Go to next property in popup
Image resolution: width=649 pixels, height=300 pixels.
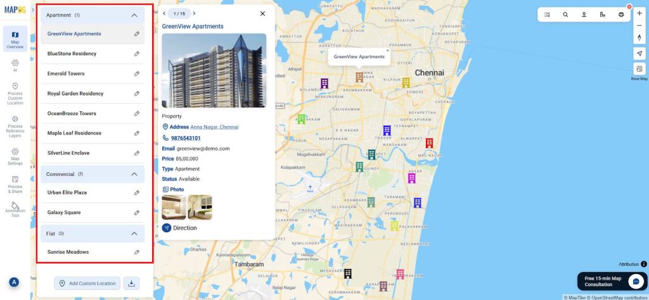pos(194,14)
